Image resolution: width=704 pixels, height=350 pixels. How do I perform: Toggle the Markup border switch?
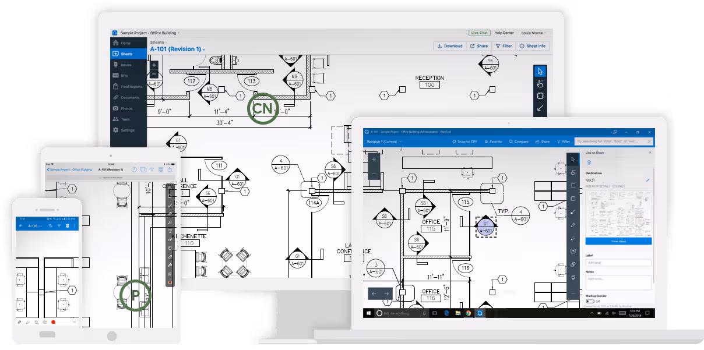click(x=590, y=301)
